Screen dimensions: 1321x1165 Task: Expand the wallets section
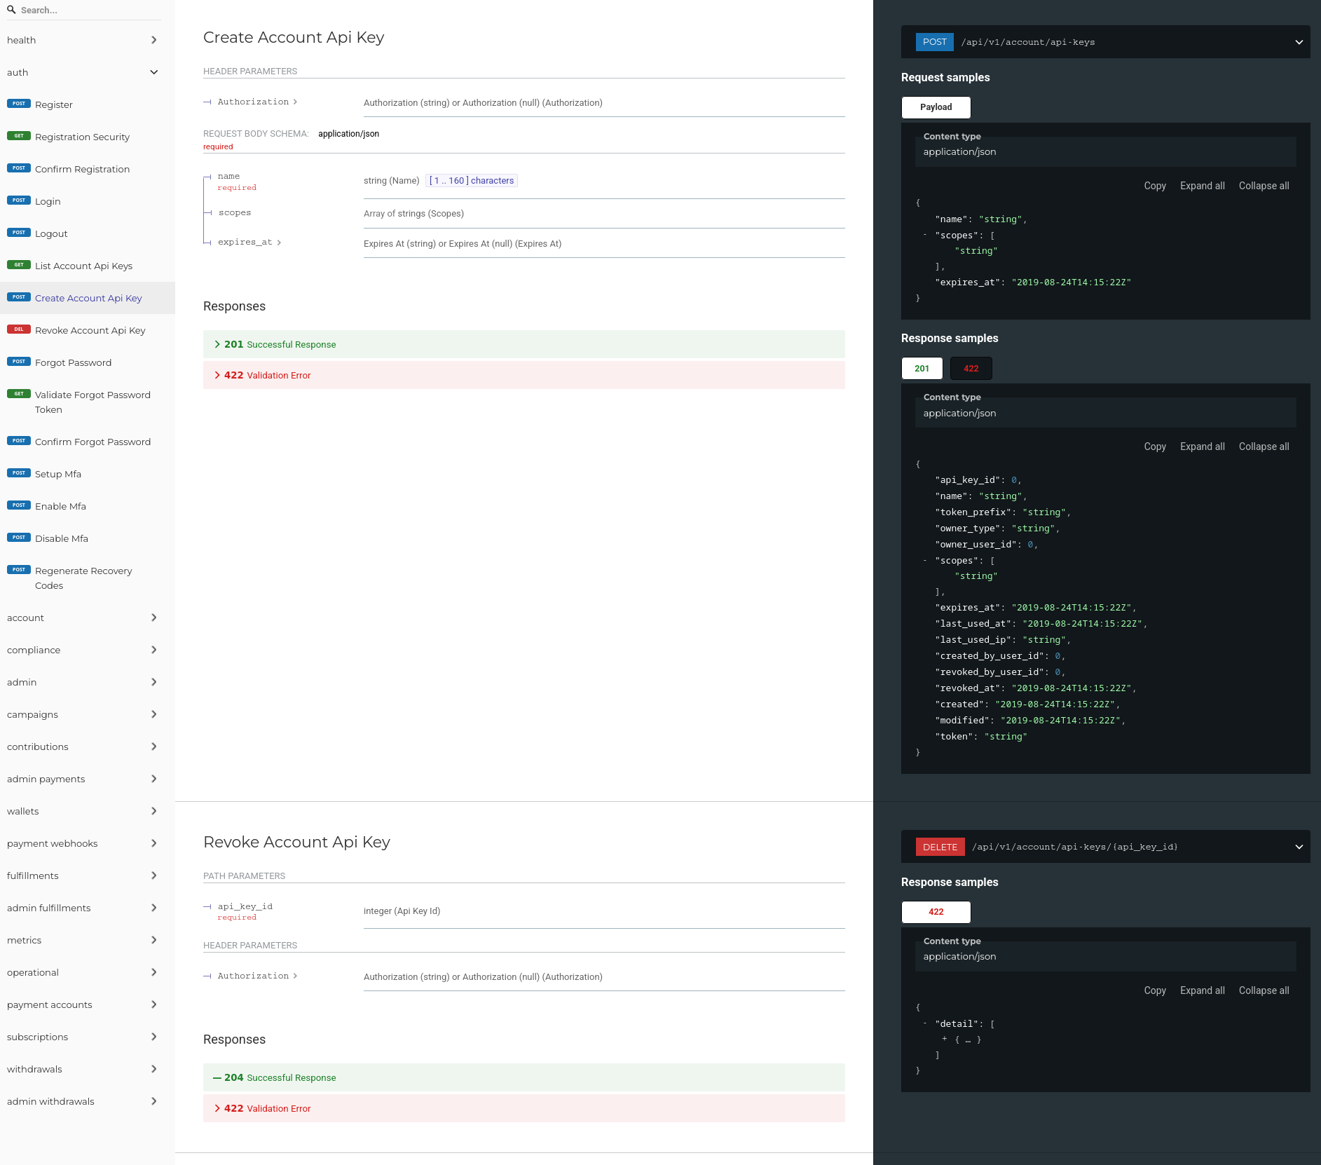[88, 811]
